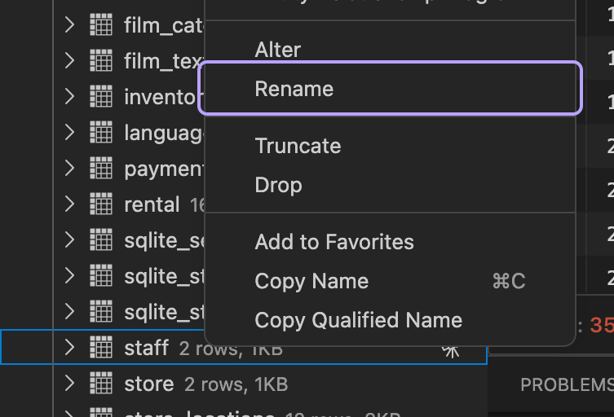Click the film_cat table label
Viewport: 614px width, 417px height.
pos(164,26)
